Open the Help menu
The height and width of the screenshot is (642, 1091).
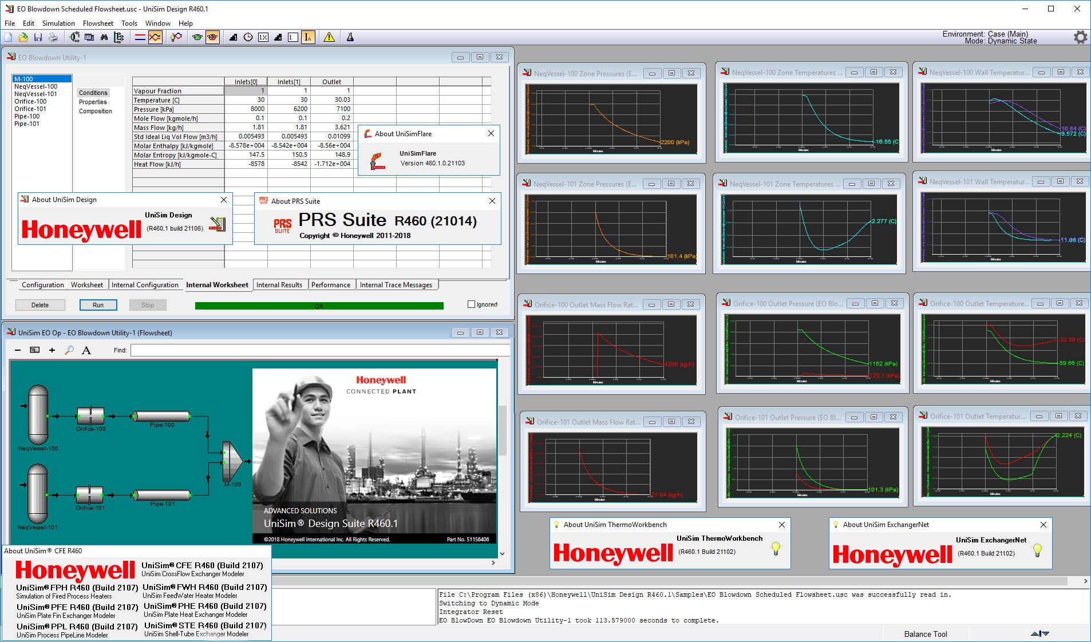tap(185, 23)
